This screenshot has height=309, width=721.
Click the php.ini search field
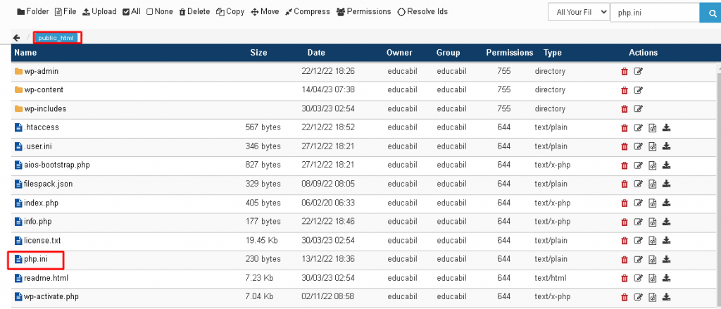(653, 13)
